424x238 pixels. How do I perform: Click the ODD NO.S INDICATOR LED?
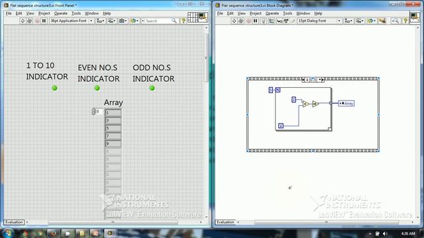(x=152, y=88)
